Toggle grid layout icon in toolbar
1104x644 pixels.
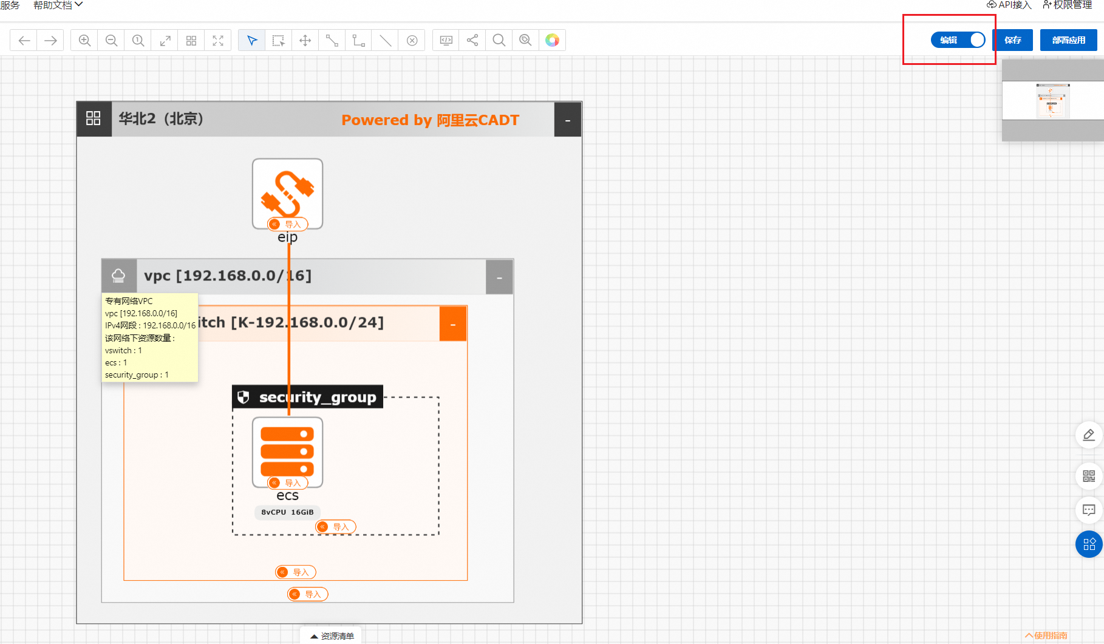pos(191,41)
